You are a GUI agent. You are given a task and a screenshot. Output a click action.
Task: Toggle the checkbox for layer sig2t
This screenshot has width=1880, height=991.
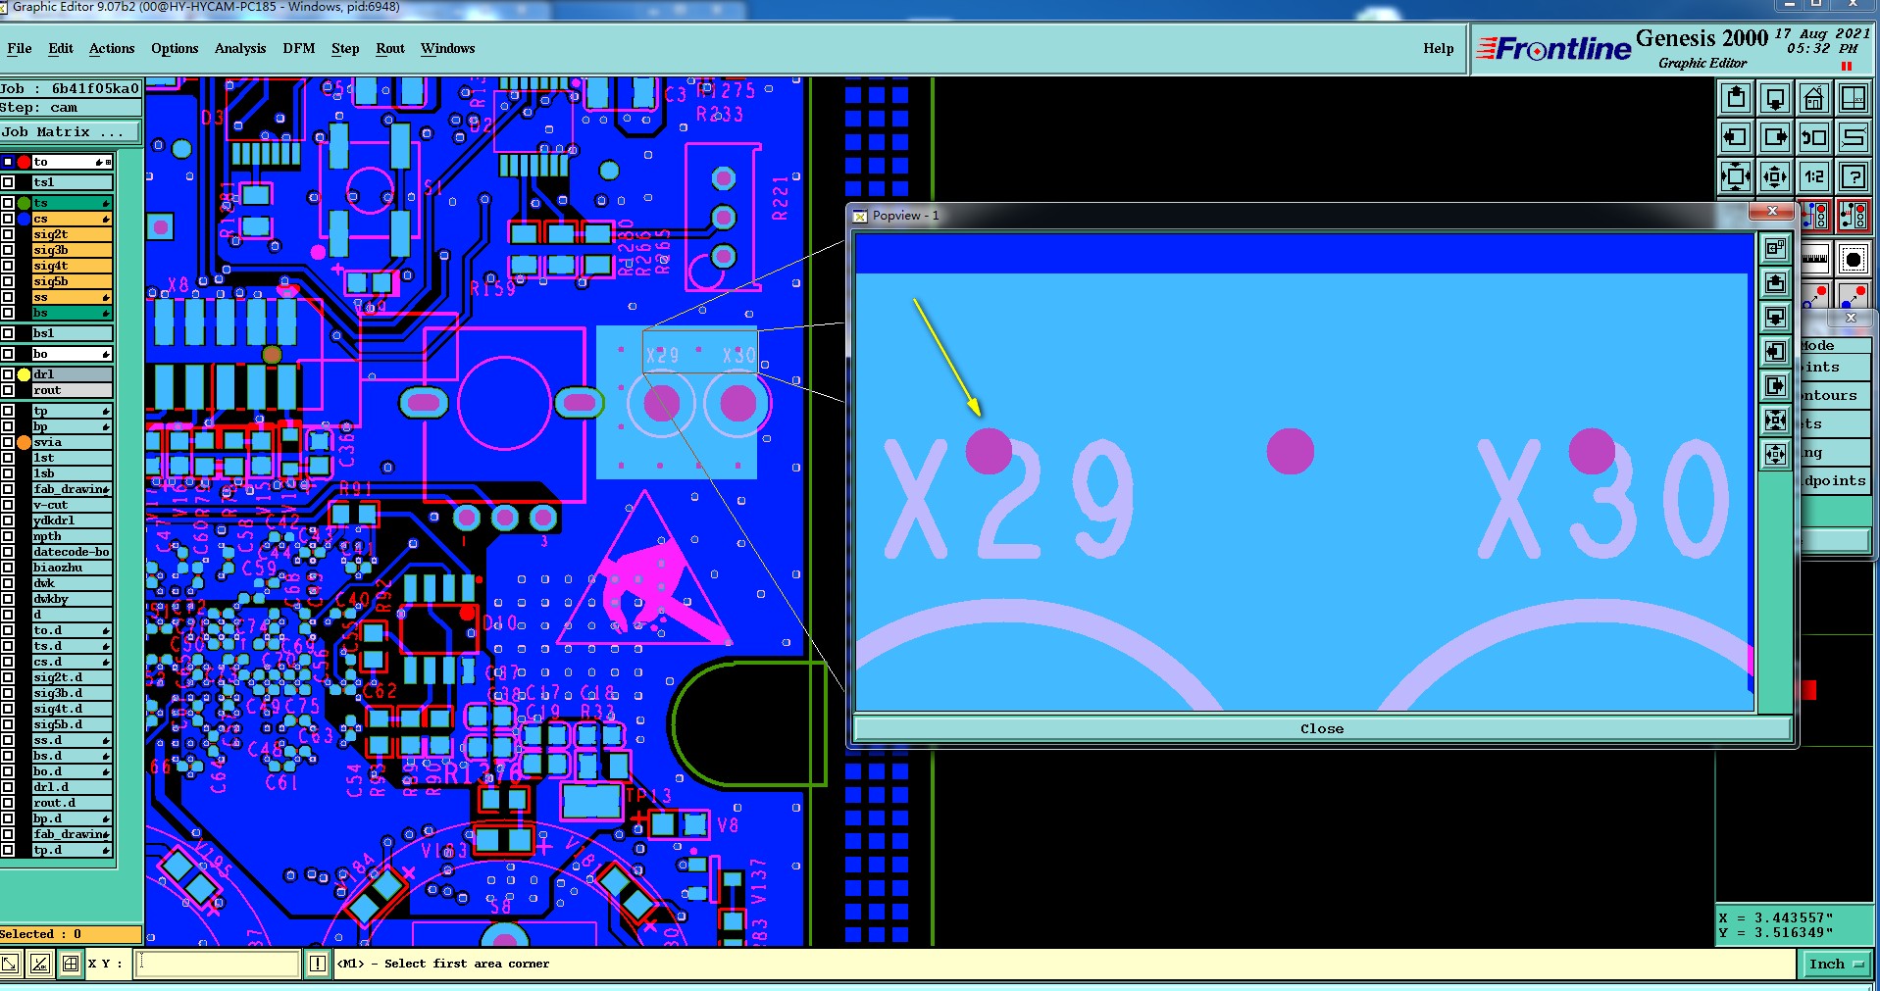(x=8, y=234)
